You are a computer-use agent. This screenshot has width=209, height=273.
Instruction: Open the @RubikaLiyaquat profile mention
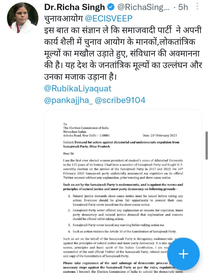[78, 89]
